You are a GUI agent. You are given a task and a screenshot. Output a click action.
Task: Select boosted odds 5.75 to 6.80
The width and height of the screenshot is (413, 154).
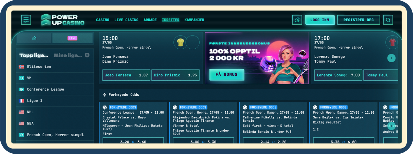pos(344,141)
